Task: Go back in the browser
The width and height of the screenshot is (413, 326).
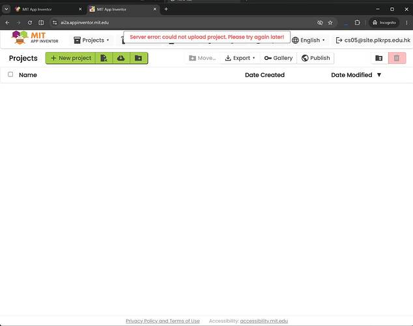Action: click(x=7, y=23)
